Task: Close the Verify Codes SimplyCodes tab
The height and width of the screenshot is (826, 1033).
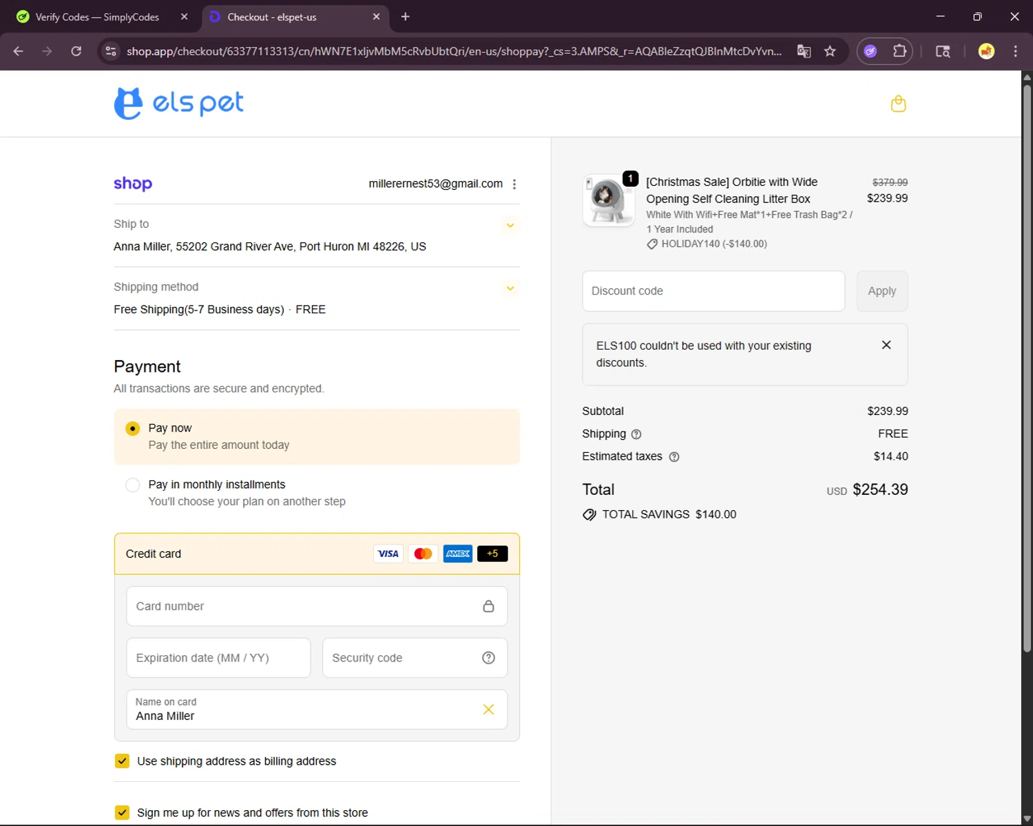Action: pos(184,17)
